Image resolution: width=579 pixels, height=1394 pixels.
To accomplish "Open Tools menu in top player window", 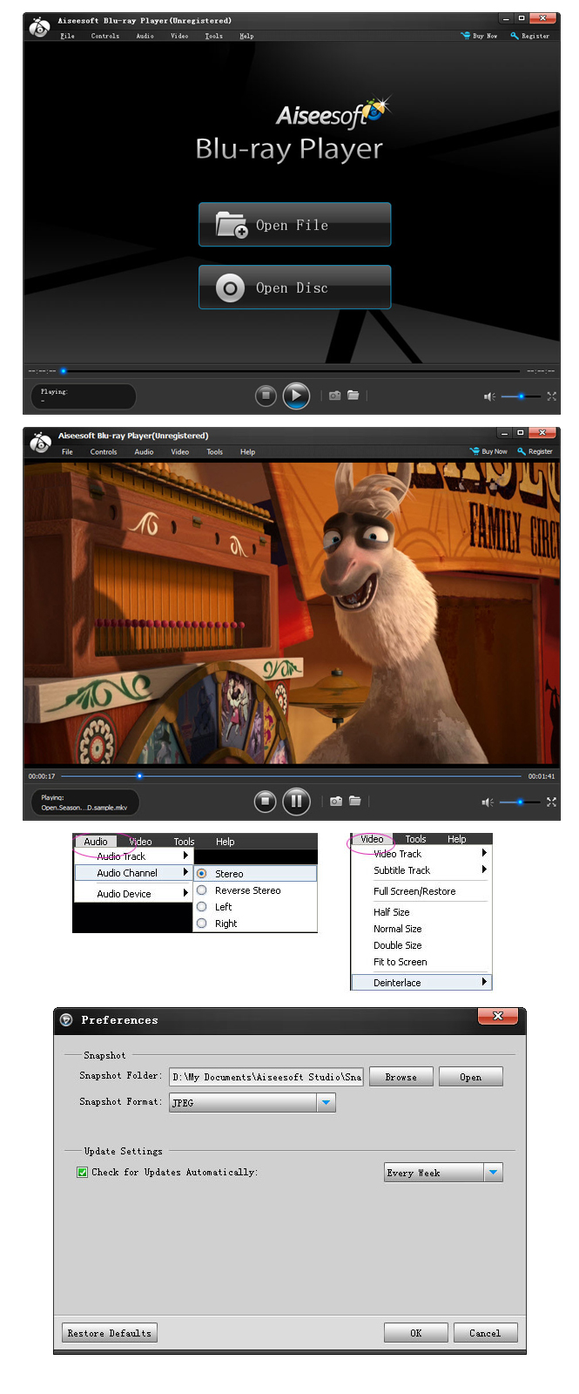I will (x=214, y=36).
